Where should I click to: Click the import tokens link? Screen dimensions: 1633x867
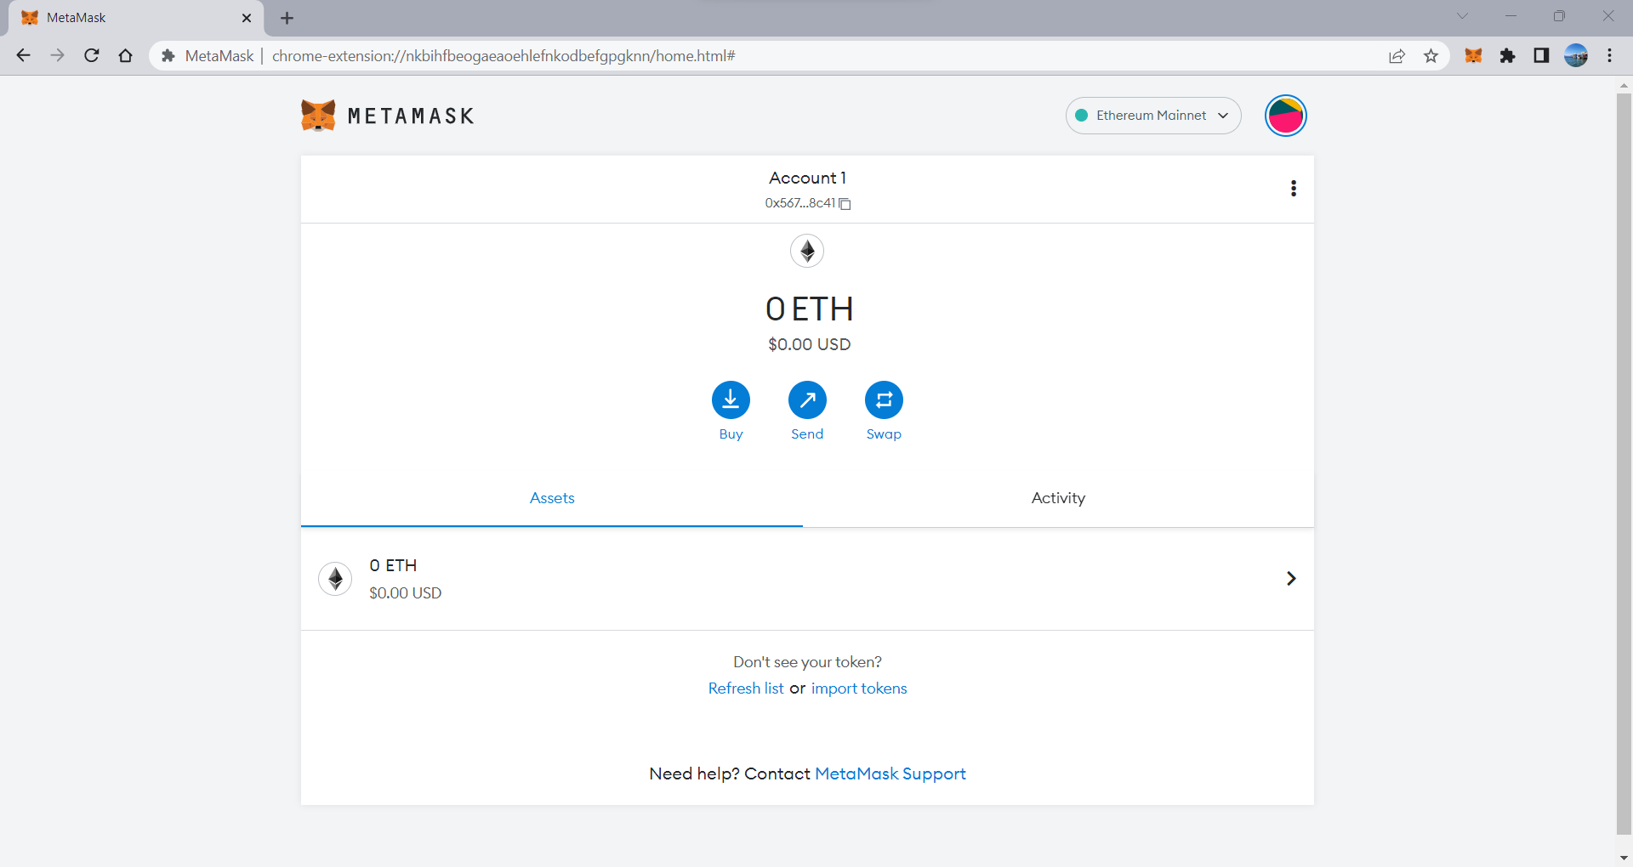coord(859,688)
